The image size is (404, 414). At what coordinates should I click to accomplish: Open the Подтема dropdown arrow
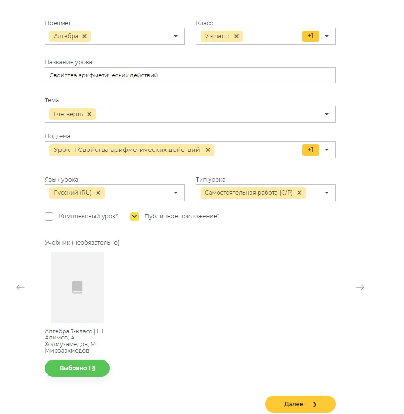pos(327,150)
